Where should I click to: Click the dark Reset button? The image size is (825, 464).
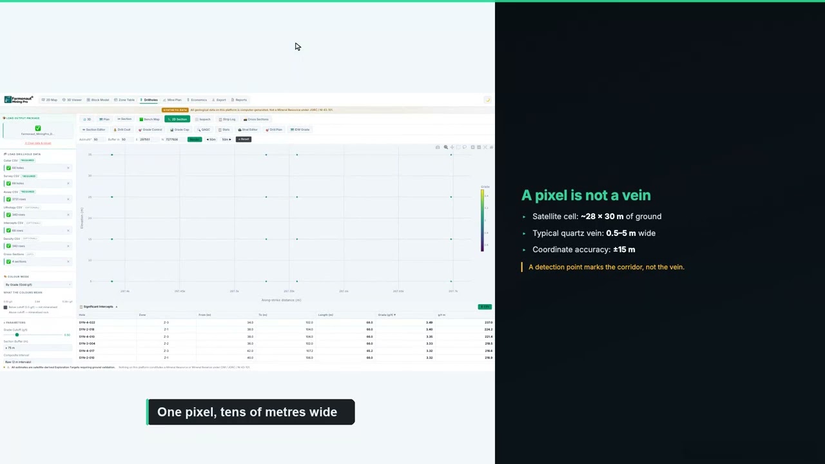(244, 139)
